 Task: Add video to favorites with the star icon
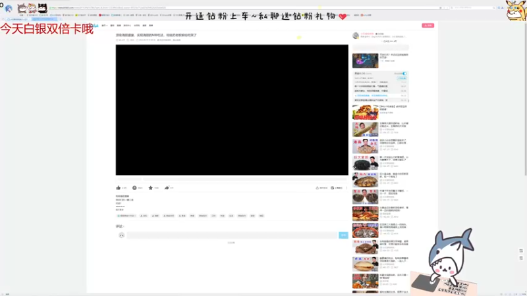click(151, 188)
